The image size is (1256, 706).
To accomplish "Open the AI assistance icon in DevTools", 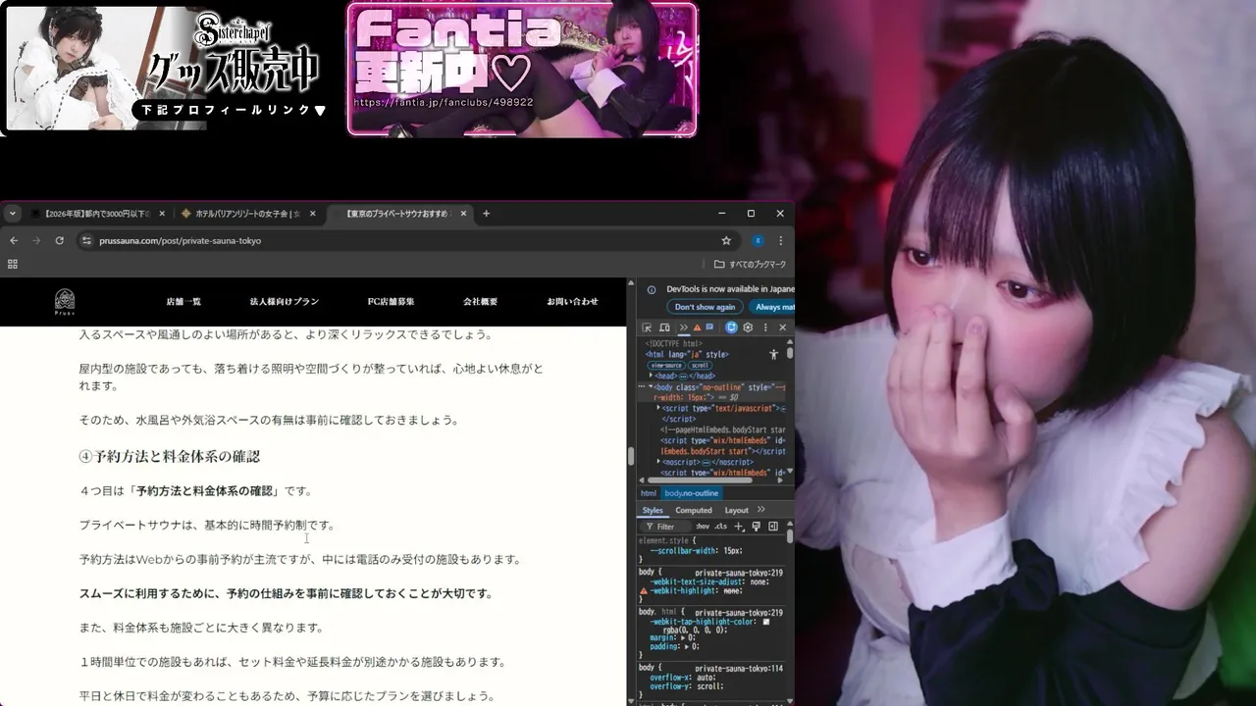I will (731, 328).
